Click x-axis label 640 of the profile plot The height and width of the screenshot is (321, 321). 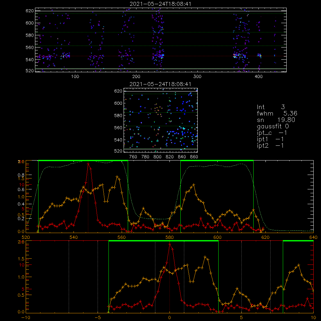point(313,237)
